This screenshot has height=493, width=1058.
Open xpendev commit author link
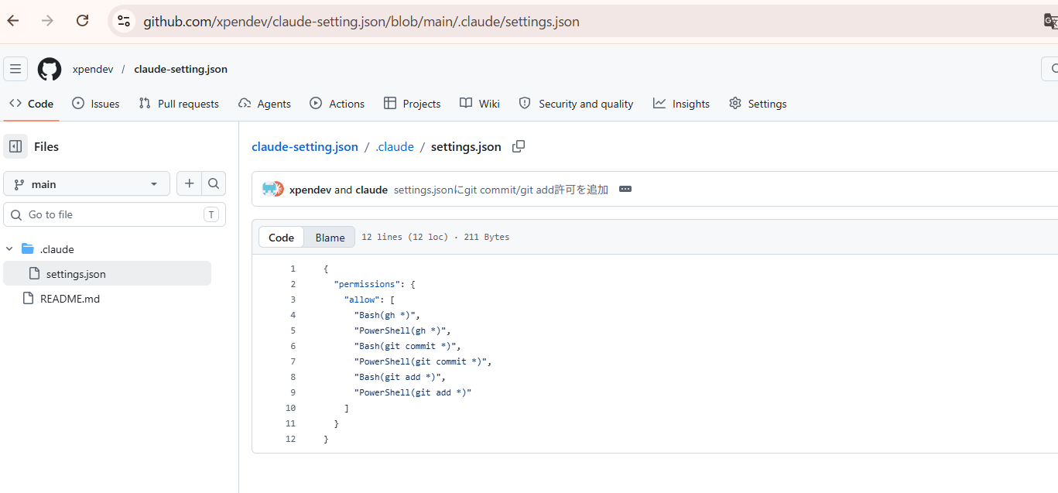pyautogui.click(x=310, y=190)
